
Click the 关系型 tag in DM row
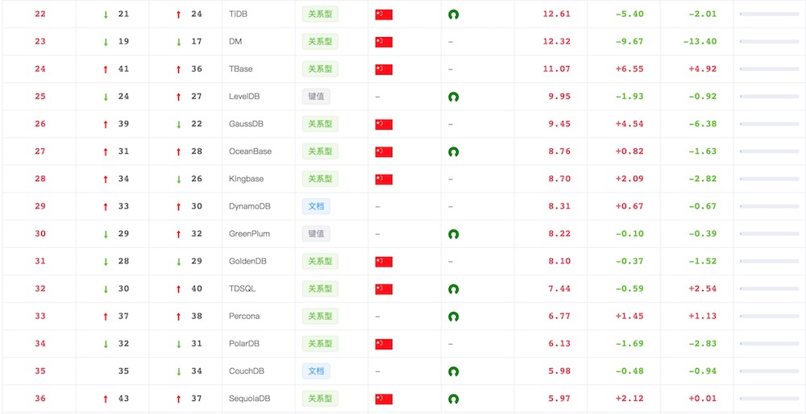(x=320, y=42)
